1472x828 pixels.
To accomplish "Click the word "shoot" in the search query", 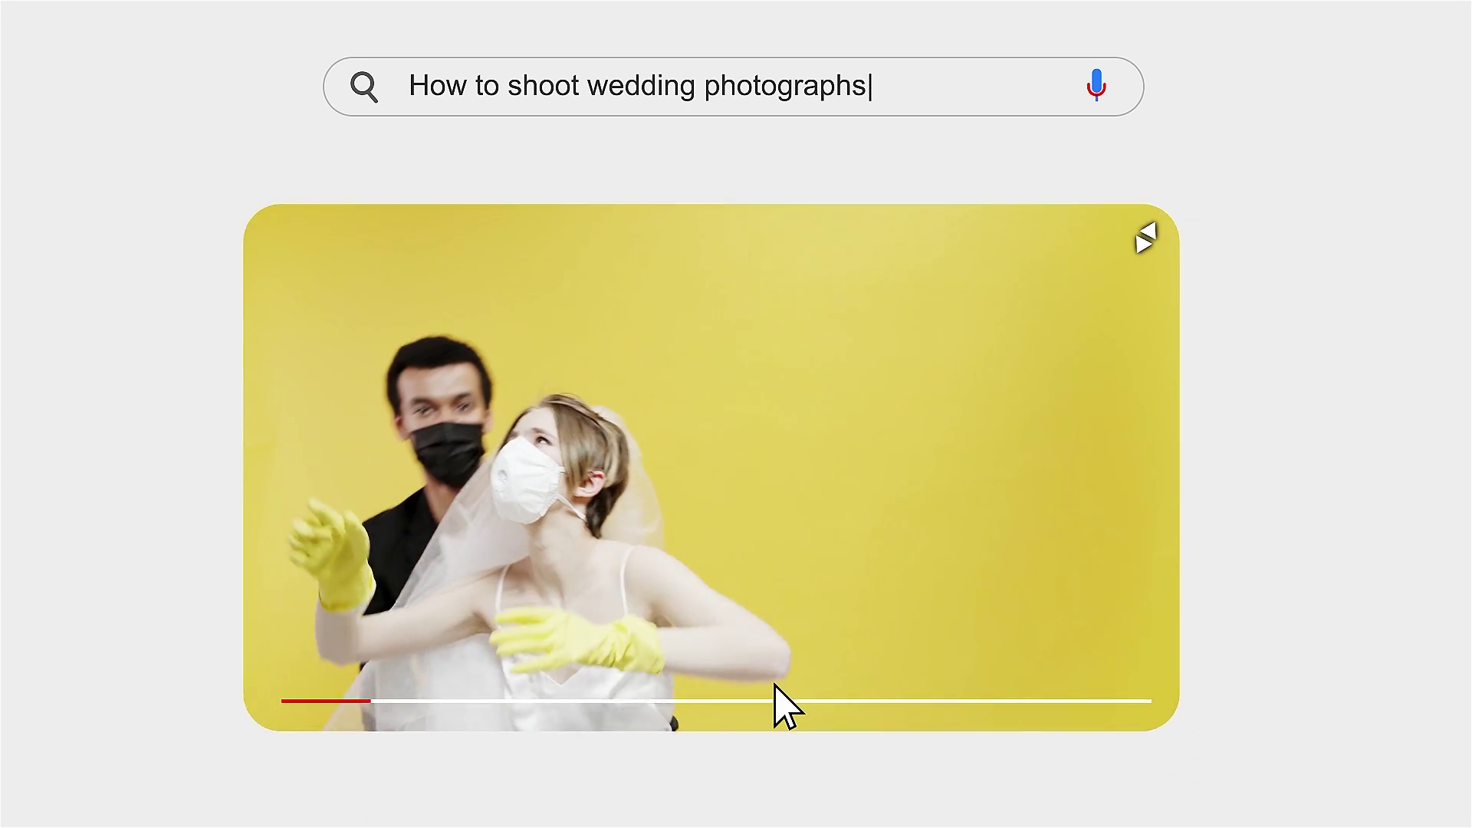I will (543, 85).
